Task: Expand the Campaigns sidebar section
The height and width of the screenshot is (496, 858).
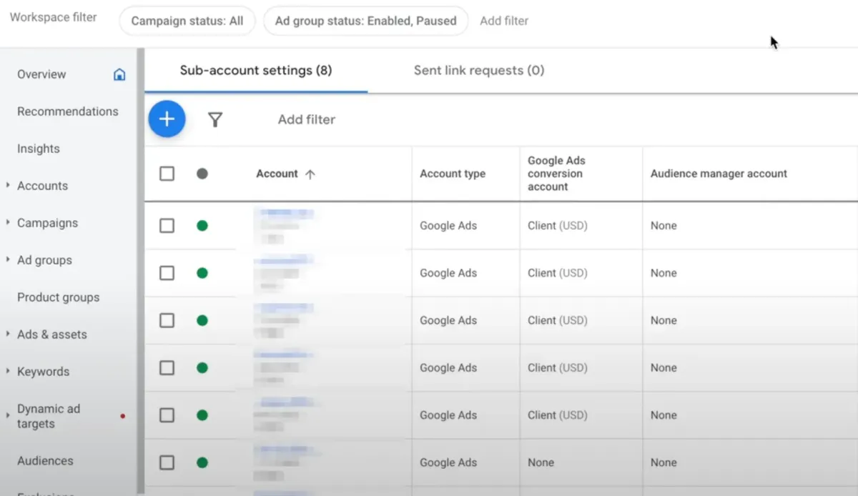Action: 8,223
